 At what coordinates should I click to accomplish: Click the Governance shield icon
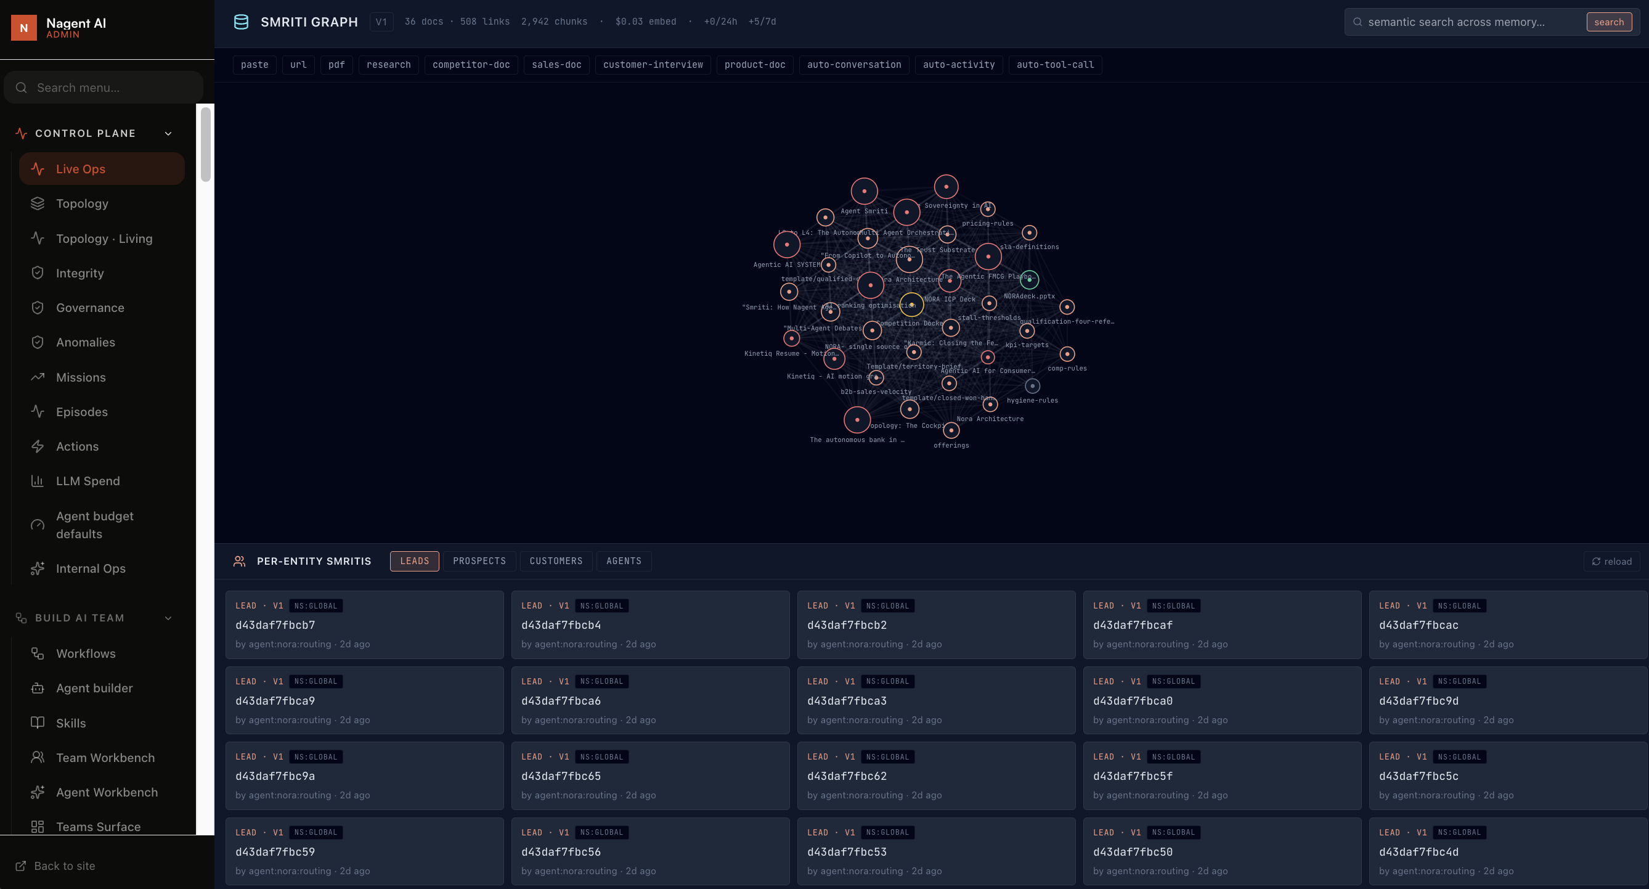[x=38, y=308]
